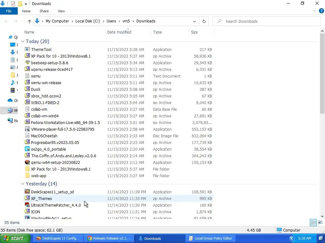Image resolution: width=325 pixels, height=243 pixels.
Task: Click the Search Downloads field
Action: click(x=267, y=21)
